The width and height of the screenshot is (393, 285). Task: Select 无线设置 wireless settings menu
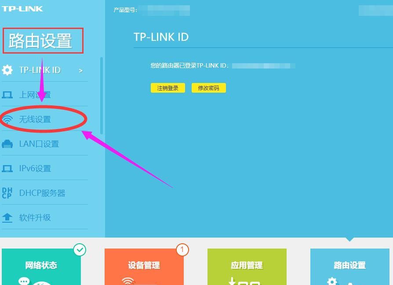[x=45, y=119]
